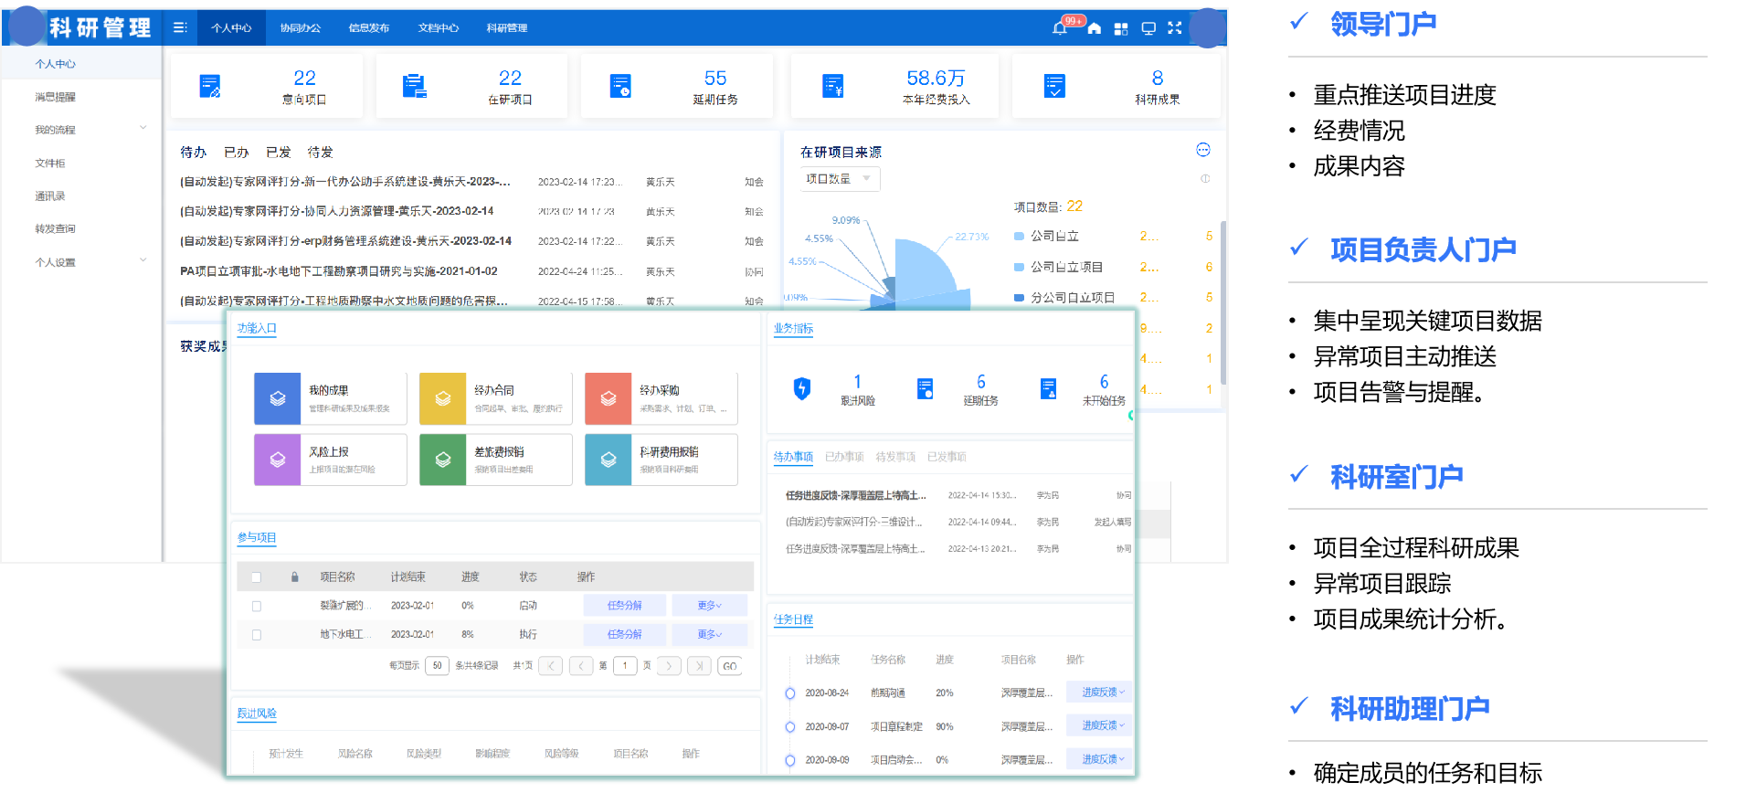Viewport: 1746px width, 793px height.
Task: Toggle fullscreen with the expand icon
Action: [x=1175, y=28]
